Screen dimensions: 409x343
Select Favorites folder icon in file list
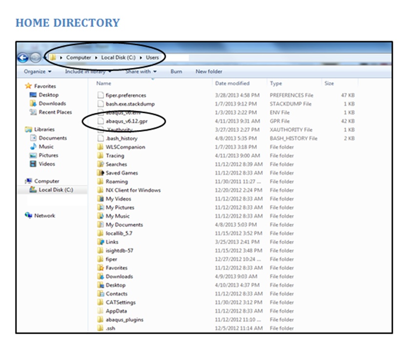click(101, 268)
